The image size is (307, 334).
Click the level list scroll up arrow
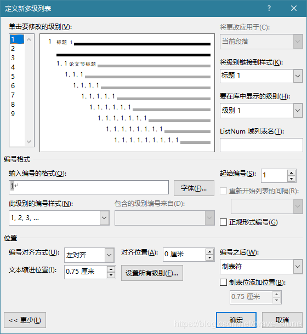pos(29,39)
